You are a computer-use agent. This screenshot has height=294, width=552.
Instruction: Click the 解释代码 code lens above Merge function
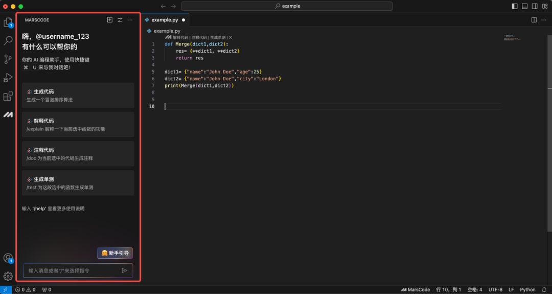(180, 37)
